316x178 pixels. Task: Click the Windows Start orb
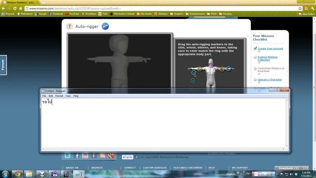click(5, 174)
